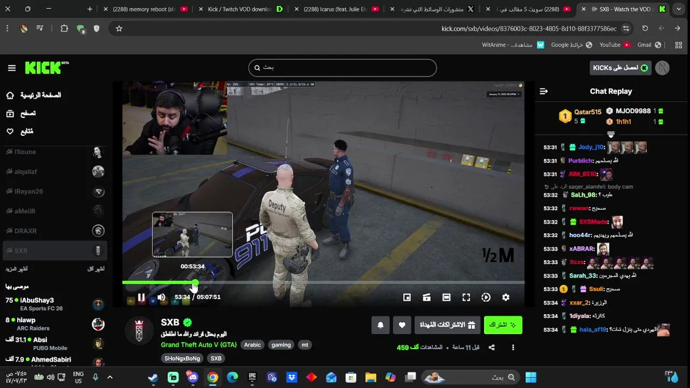Toggle picture-in-picture mini player
Screen dimensions: 690x388
[x=407, y=297]
